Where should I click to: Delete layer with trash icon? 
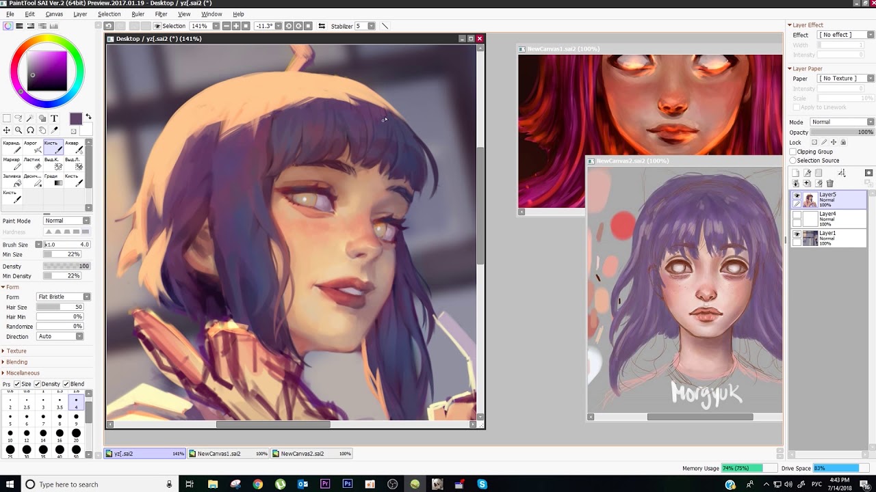(829, 183)
